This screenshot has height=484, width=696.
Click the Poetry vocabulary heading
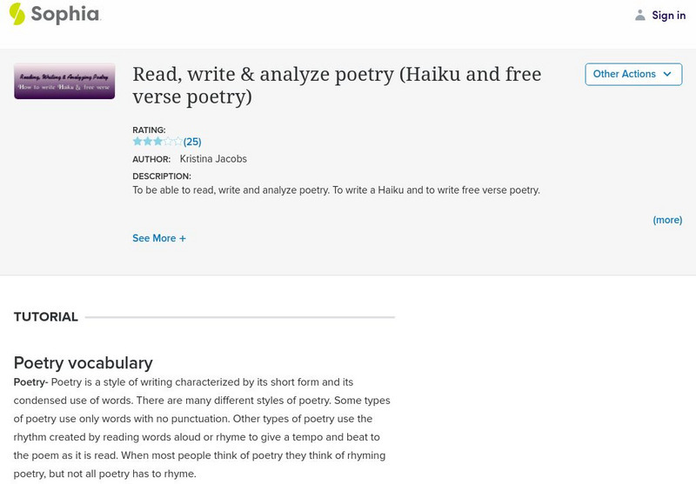(x=84, y=362)
